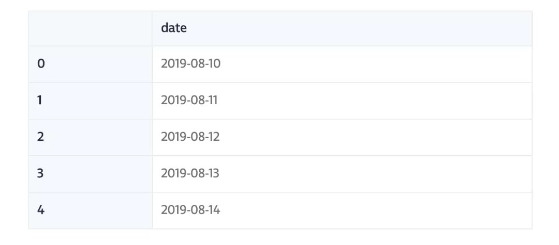Click the date value in row 2

190,137
